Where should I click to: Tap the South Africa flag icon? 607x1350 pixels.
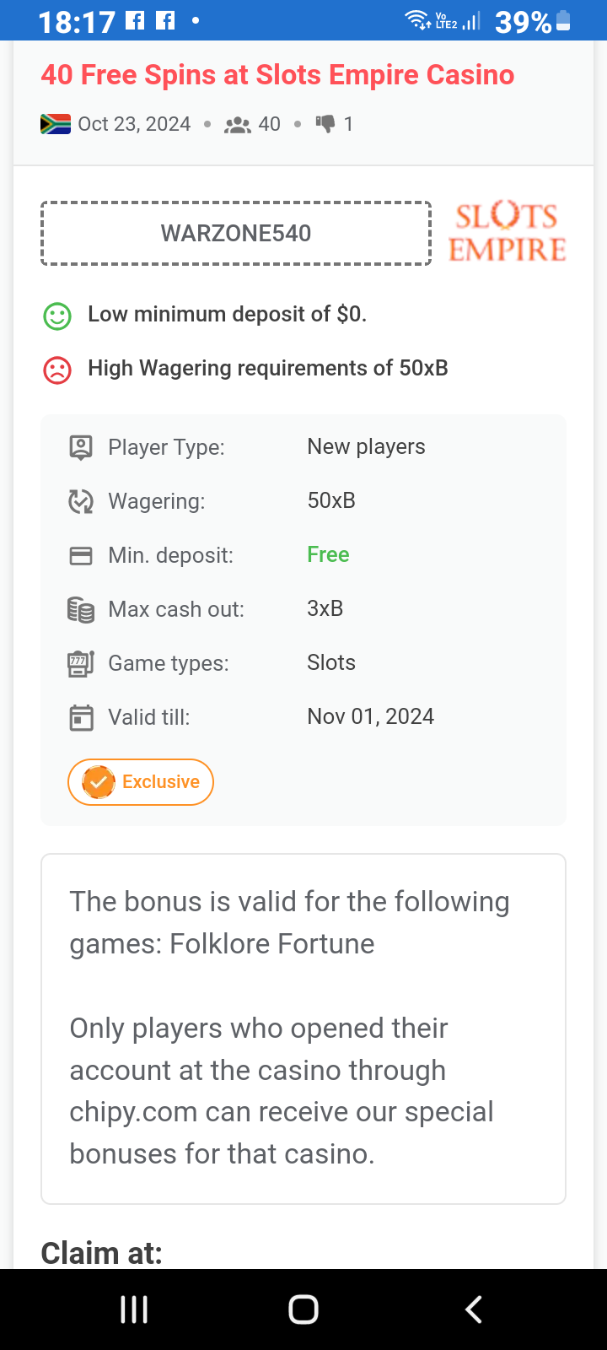(56, 124)
